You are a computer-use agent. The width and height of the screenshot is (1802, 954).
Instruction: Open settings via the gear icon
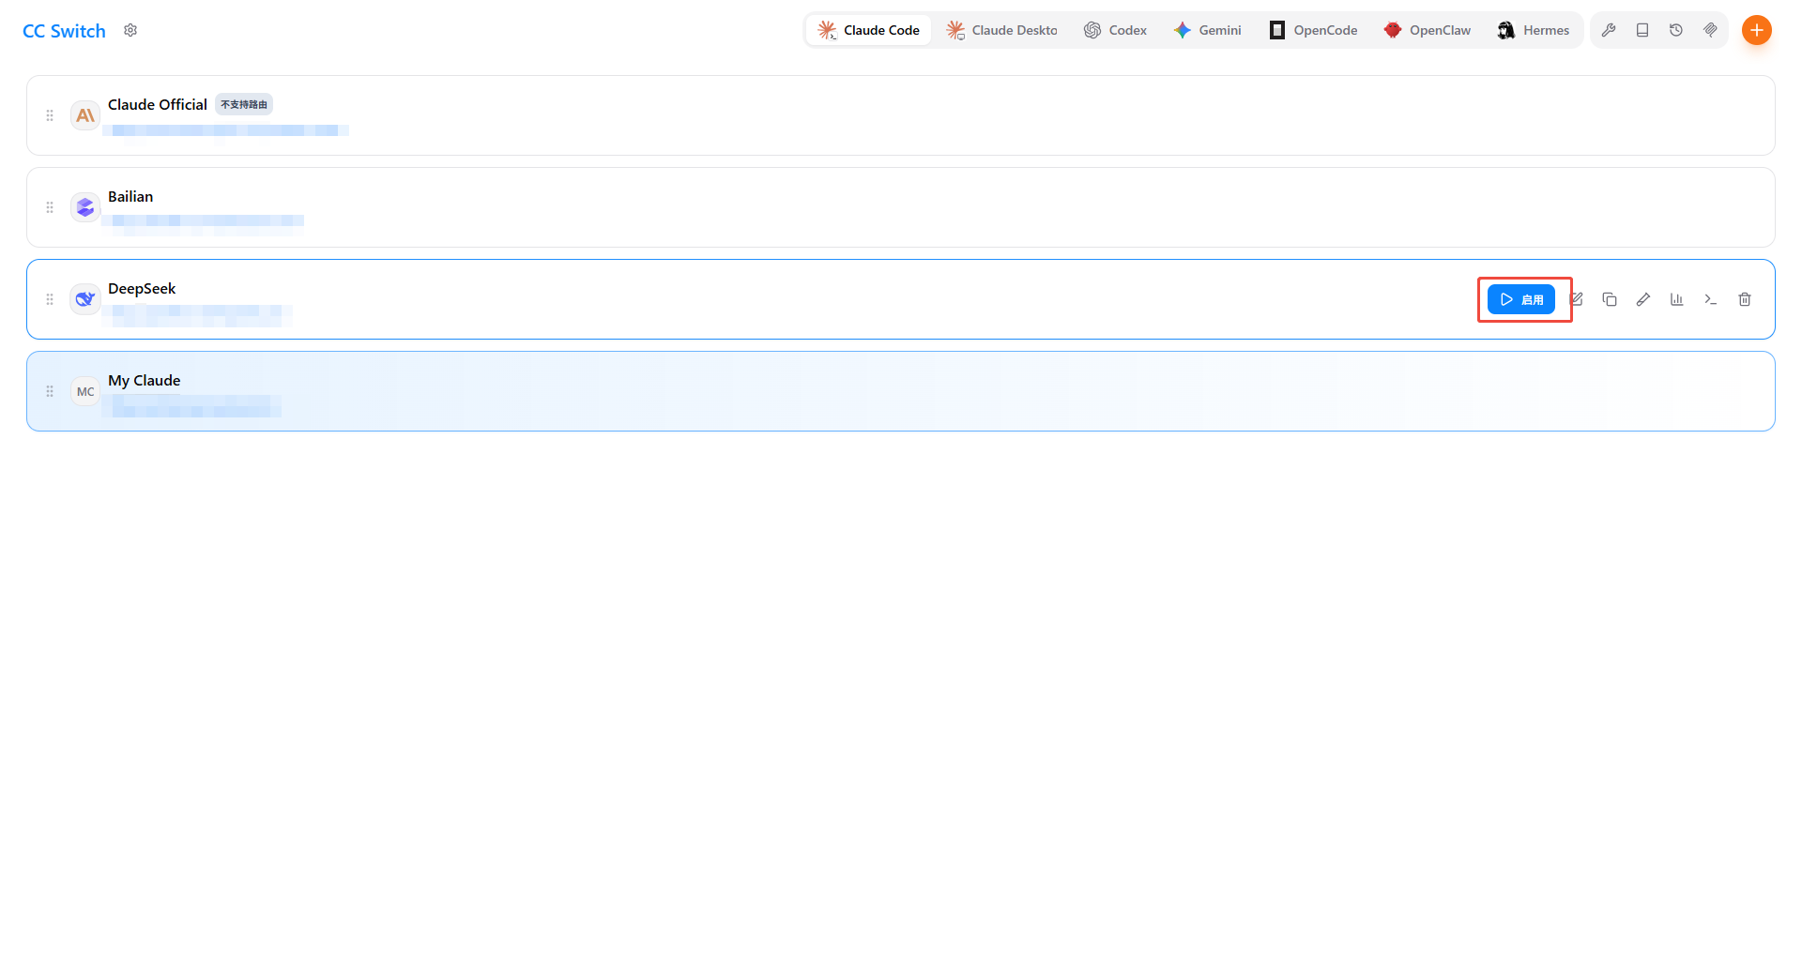coord(130,30)
